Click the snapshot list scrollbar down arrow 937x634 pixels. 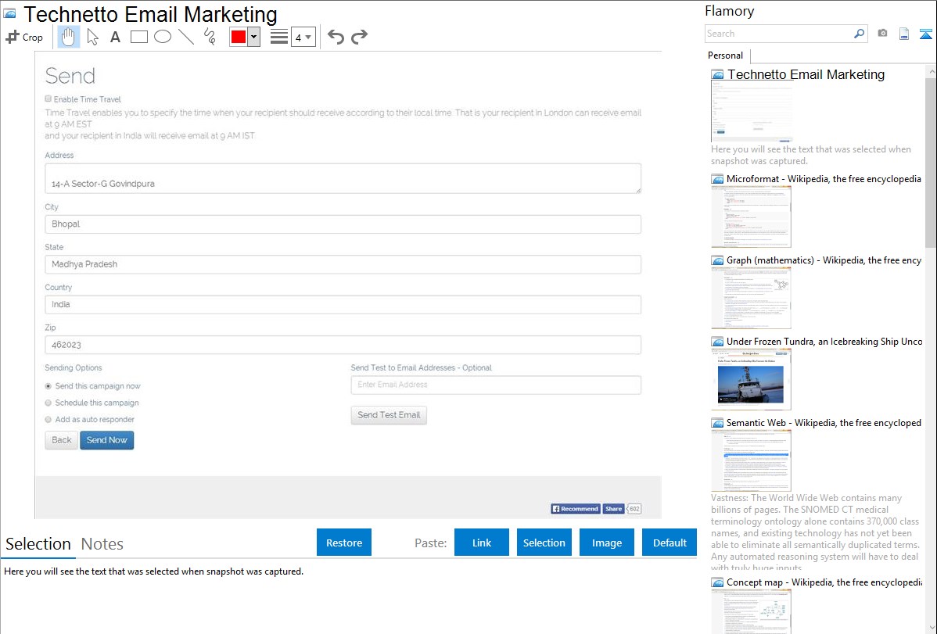coord(931,628)
